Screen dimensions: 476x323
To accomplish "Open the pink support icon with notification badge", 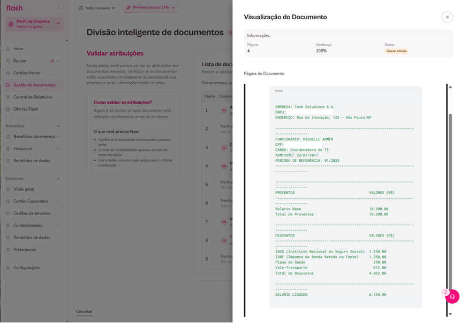I will point(451,296).
